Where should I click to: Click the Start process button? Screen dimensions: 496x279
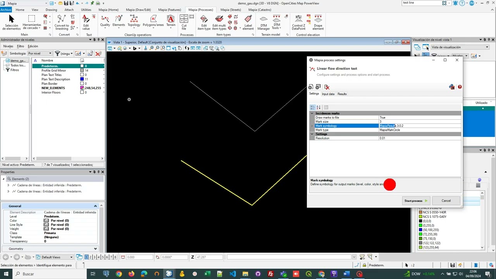pyautogui.click(x=416, y=201)
